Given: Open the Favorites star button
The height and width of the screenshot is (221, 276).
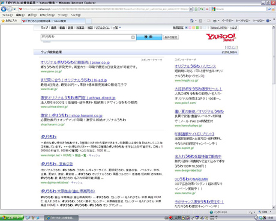Looking at the screenshot, I should click(x=9, y=21).
